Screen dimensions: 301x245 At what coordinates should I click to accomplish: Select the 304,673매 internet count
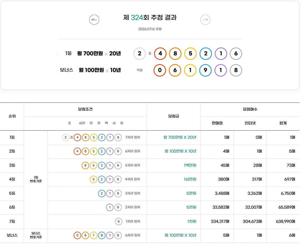point(252,221)
